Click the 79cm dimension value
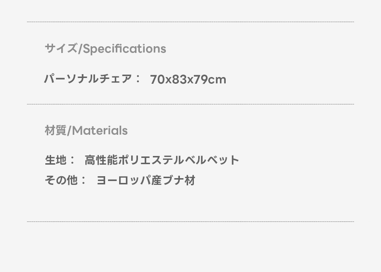The image size is (381, 272). click(210, 79)
